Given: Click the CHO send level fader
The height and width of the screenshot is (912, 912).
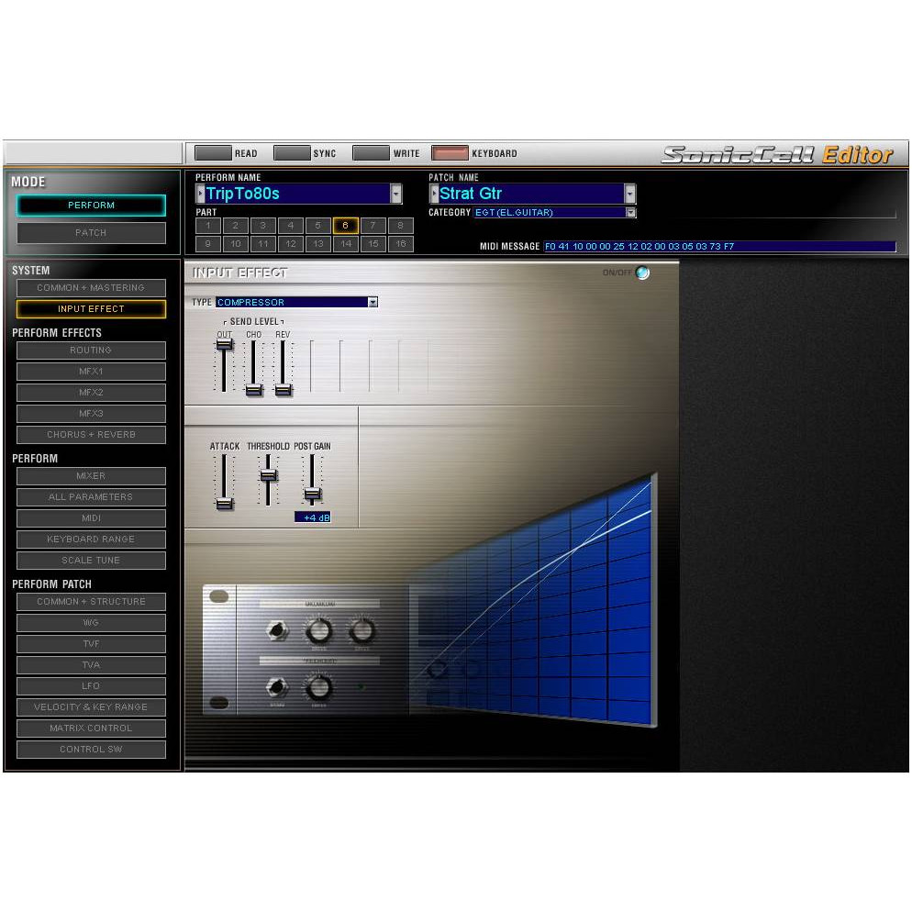Looking at the screenshot, I should (253, 390).
